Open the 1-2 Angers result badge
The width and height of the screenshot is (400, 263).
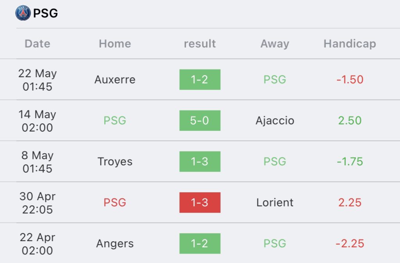(x=200, y=243)
